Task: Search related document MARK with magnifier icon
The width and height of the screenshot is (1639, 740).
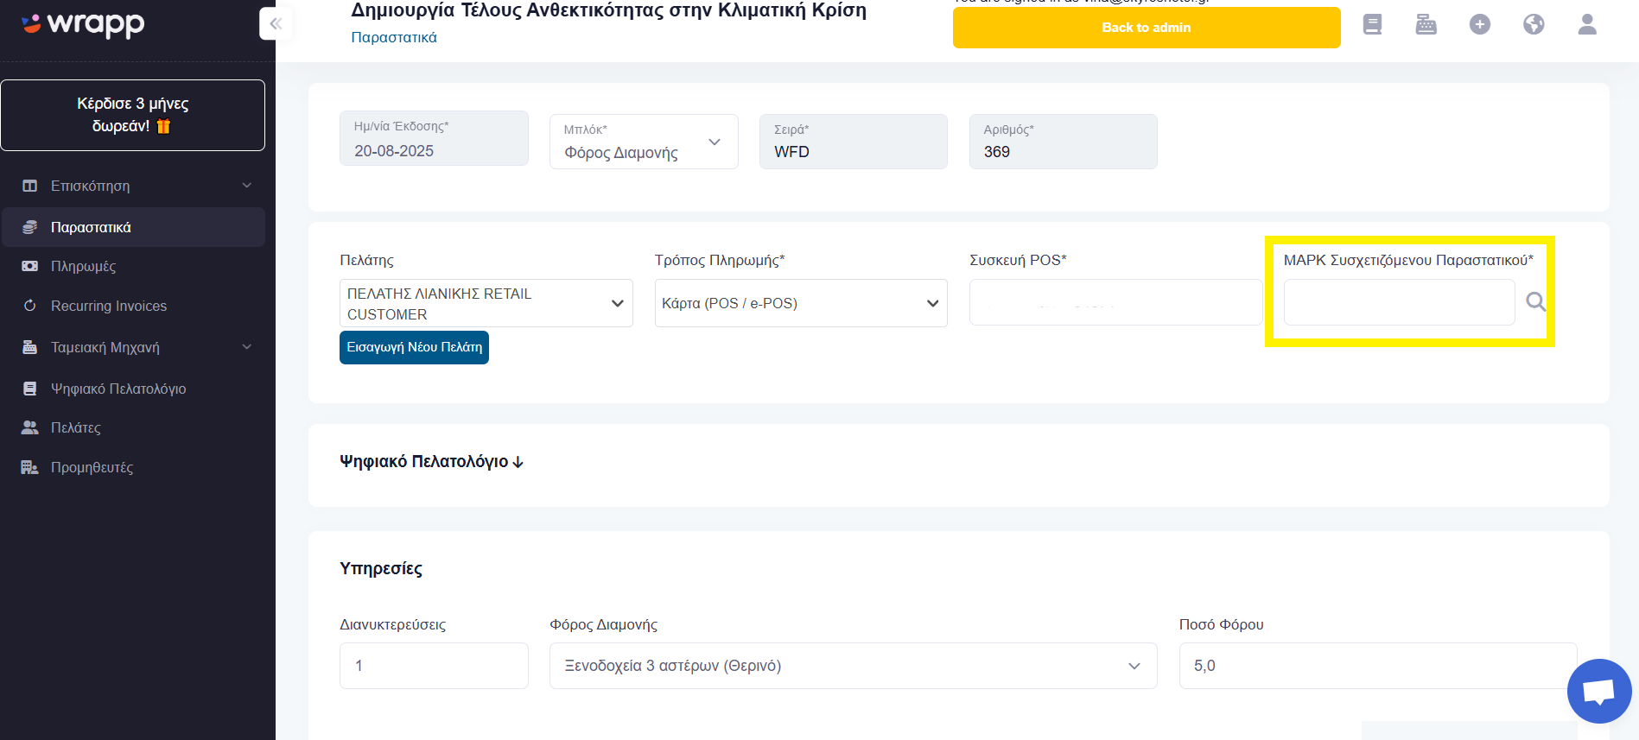Action: tap(1535, 301)
